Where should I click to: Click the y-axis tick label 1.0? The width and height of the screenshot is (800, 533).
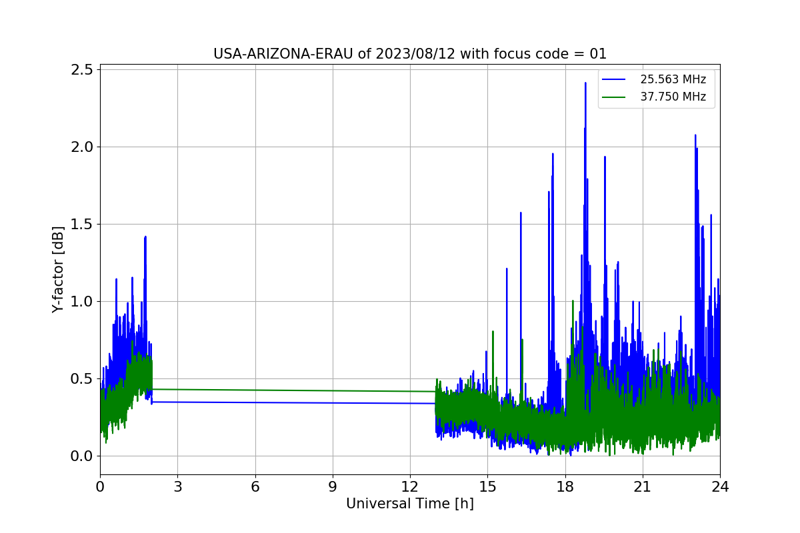81,302
